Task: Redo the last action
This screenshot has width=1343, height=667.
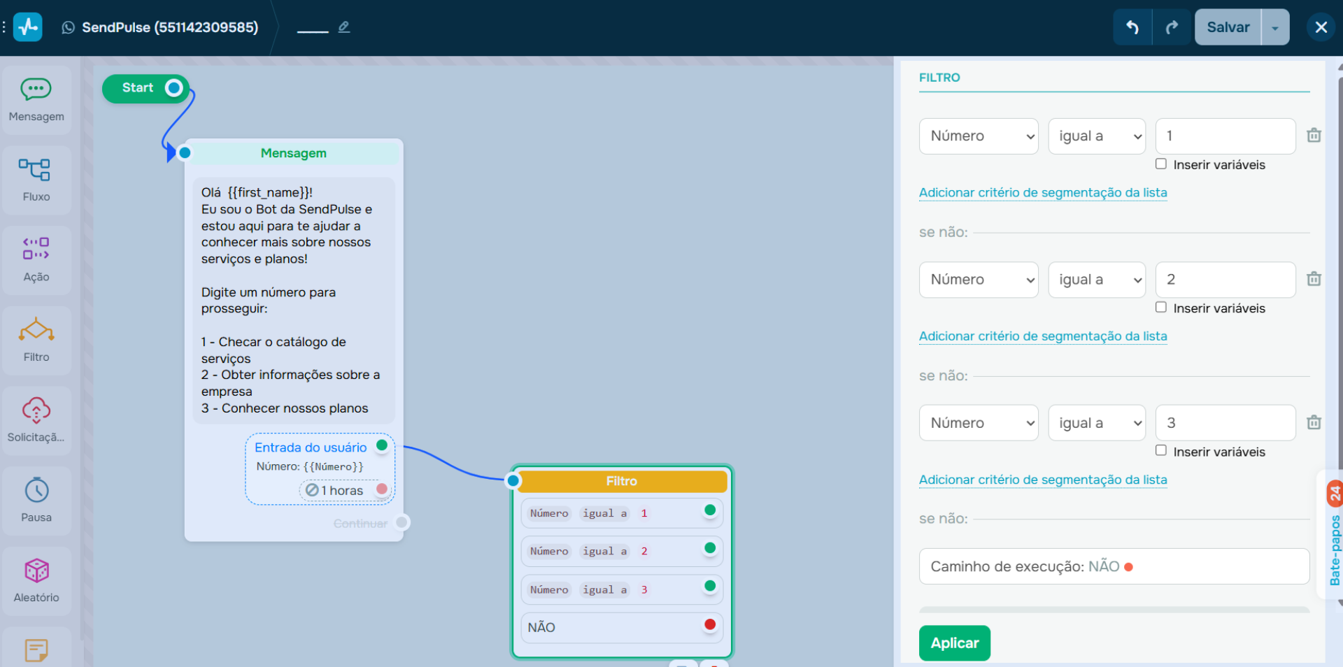Action: [1172, 27]
